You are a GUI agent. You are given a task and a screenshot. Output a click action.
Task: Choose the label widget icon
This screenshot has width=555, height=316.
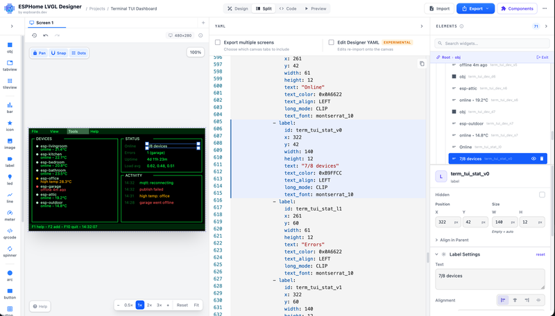click(x=10, y=161)
